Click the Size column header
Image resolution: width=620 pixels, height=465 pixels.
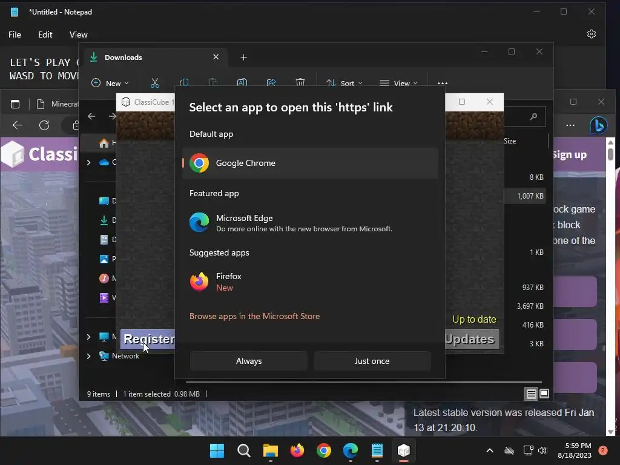pos(510,140)
